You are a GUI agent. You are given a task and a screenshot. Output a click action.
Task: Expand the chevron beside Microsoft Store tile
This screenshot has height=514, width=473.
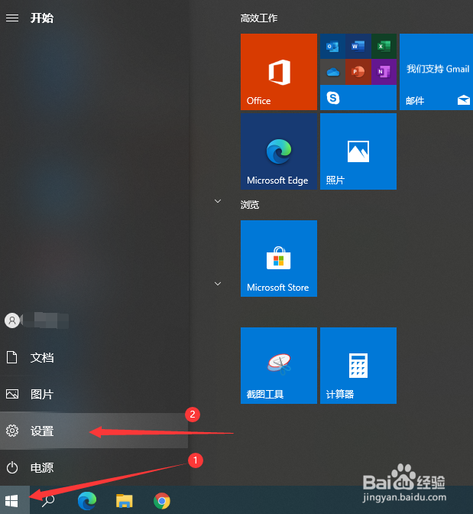point(218,284)
